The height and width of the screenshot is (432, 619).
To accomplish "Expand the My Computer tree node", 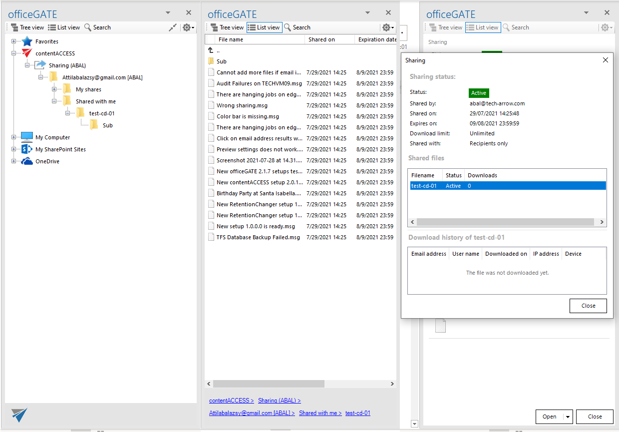I will pyautogui.click(x=14, y=137).
